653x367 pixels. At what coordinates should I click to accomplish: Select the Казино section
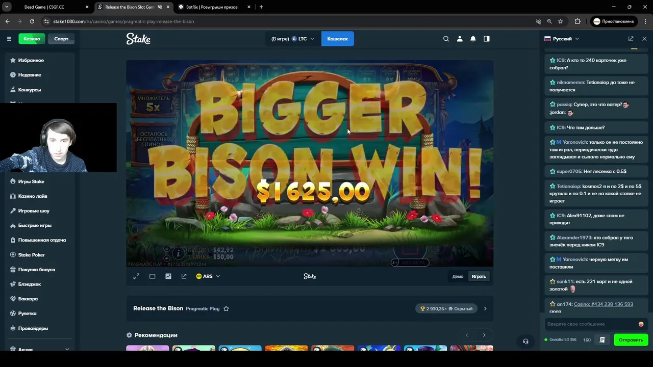coord(32,39)
